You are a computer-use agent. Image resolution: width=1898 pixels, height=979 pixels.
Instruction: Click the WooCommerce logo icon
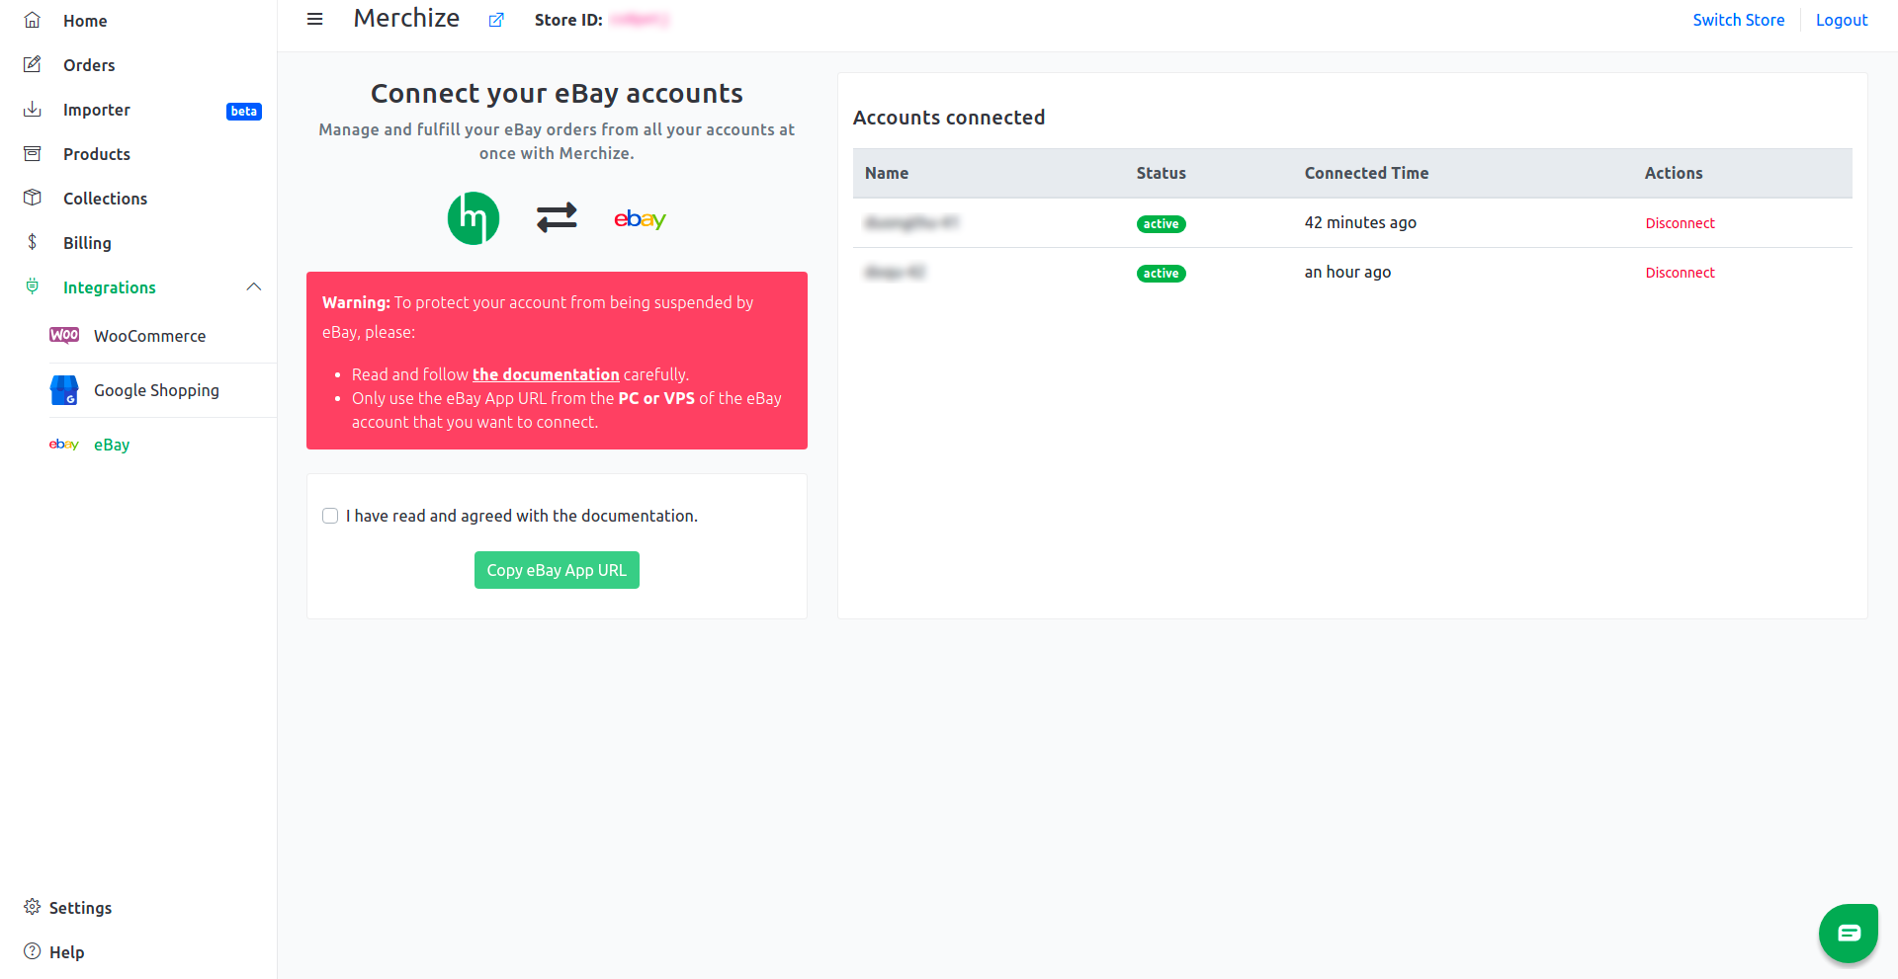click(64, 335)
